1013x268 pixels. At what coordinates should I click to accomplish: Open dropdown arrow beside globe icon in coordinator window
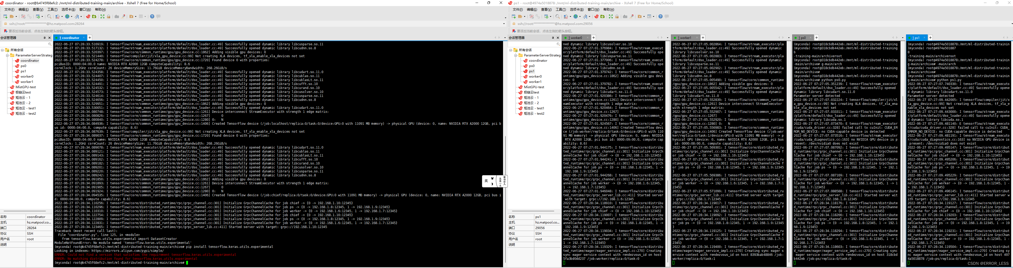click(71, 16)
